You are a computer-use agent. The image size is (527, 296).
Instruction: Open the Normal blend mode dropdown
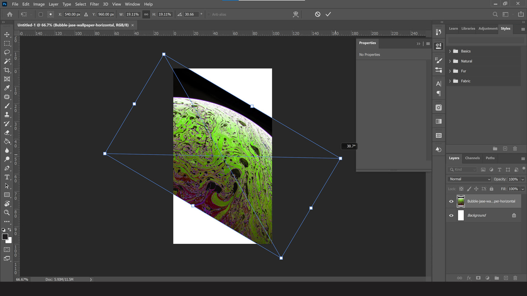coord(469,179)
